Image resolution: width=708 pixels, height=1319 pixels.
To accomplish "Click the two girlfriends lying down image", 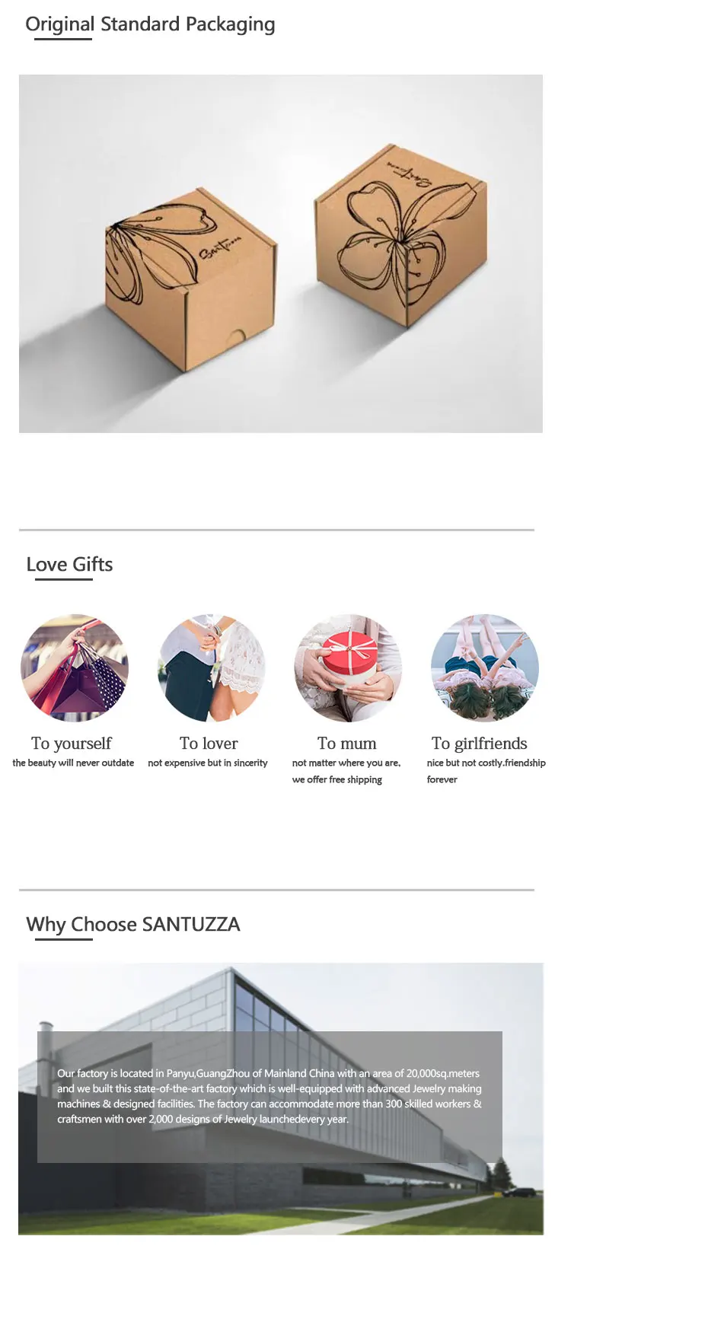I will coord(485,667).
